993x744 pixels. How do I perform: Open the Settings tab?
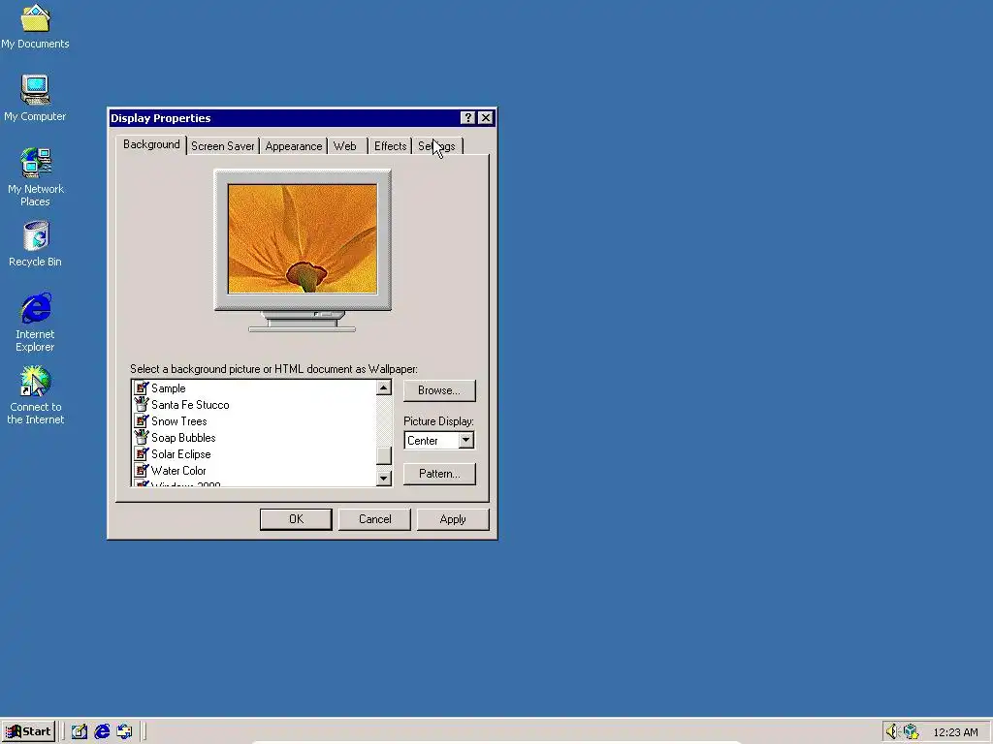(x=437, y=146)
